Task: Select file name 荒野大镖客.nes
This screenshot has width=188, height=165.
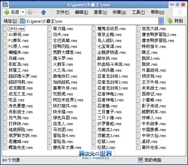Action: pos(67,52)
